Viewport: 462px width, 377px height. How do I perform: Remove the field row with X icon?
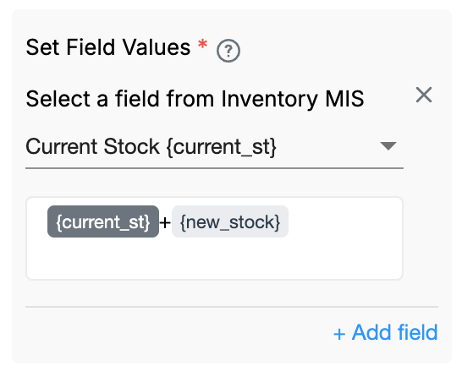pos(424,95)
